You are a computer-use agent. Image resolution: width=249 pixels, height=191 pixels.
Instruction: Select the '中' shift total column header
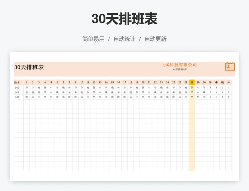[216, 82]
